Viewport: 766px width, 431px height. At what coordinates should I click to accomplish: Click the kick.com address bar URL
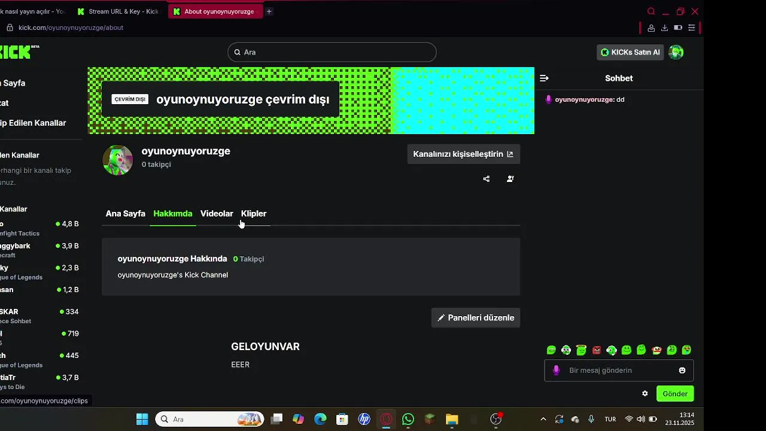71,28
